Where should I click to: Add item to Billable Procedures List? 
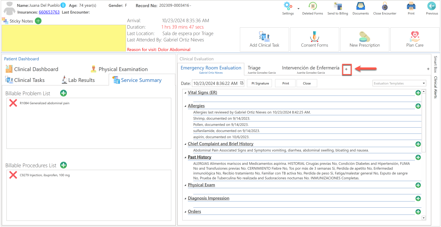click(x=63, y=165)
